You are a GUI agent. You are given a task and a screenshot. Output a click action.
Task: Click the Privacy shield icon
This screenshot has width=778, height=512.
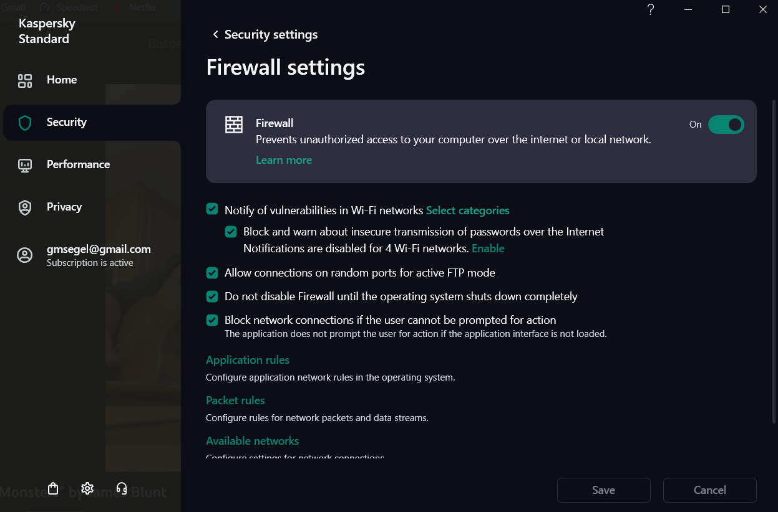[x=25, y=207]
